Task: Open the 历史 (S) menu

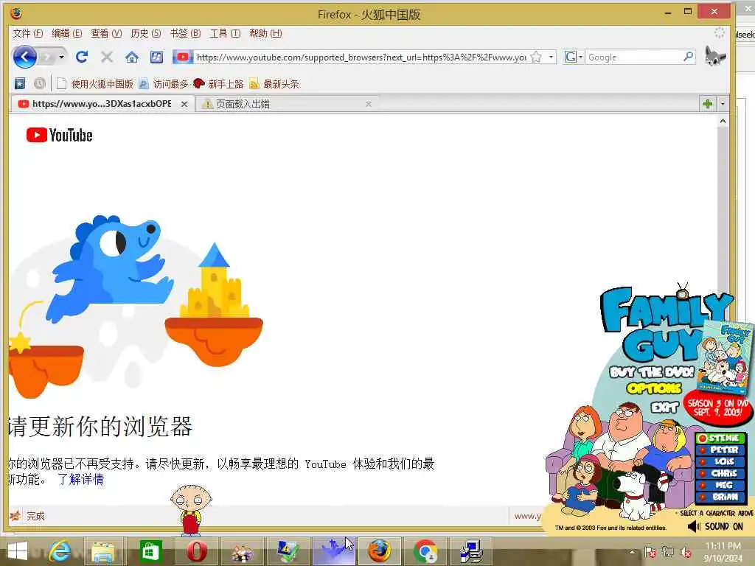Action: (x=145, y=33)
